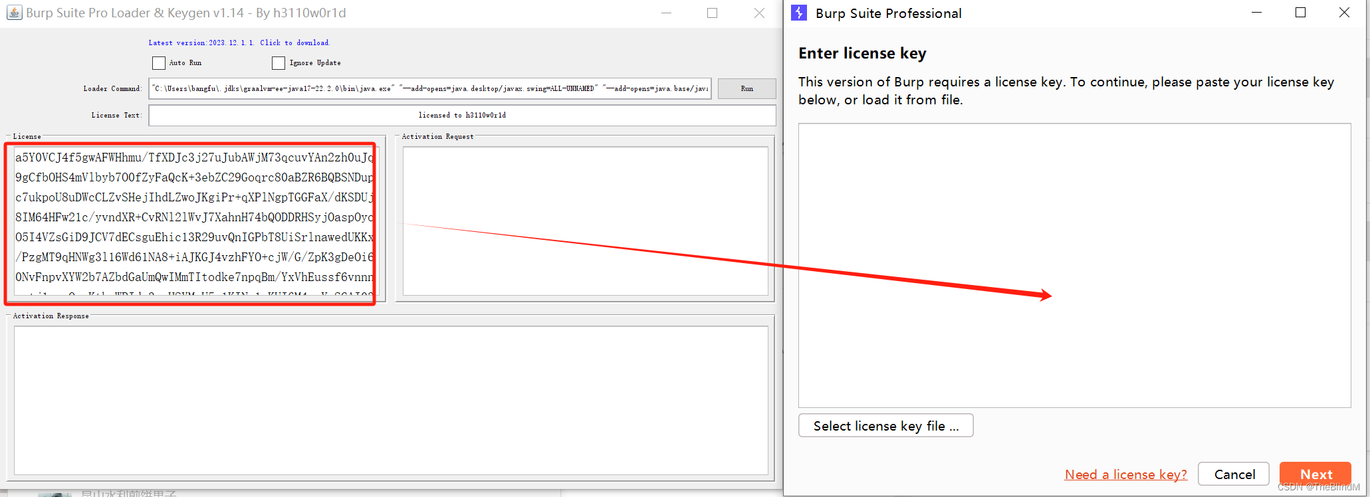Viewport: 1370px width, 497px height.
Task: Click the Select license key file button
Action: [x=886, y=426]
